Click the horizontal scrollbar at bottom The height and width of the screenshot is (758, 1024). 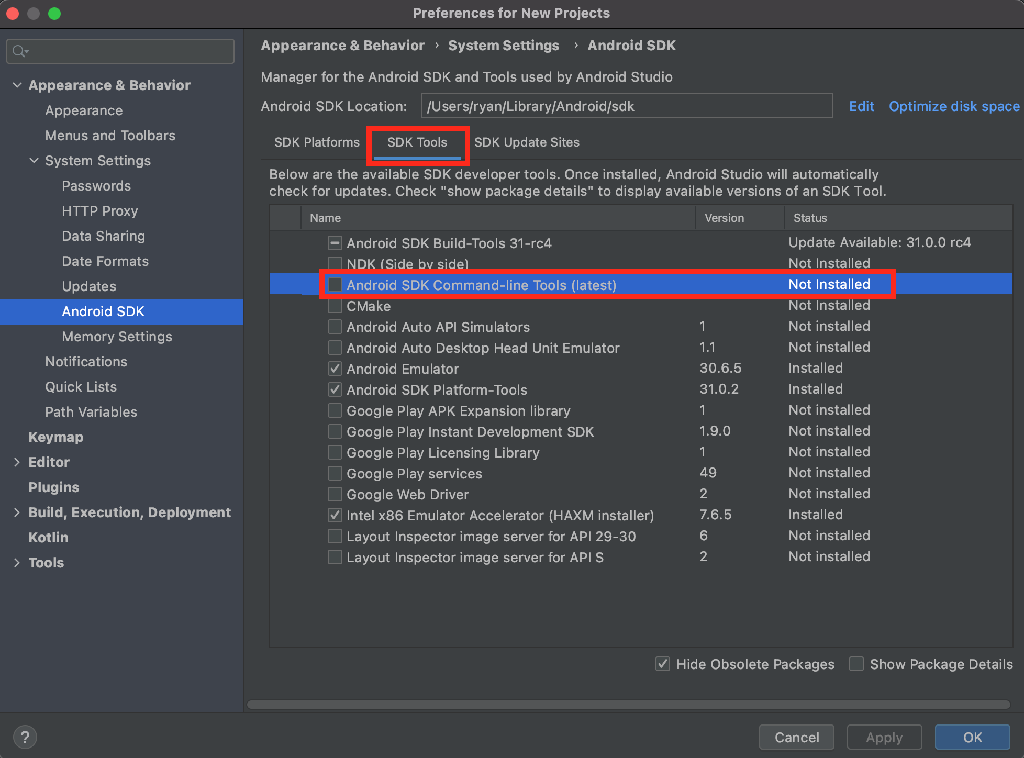628,705
